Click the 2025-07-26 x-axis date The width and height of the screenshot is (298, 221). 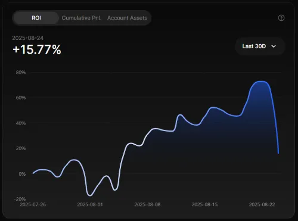pyautogui.click(x=33, y=204)
